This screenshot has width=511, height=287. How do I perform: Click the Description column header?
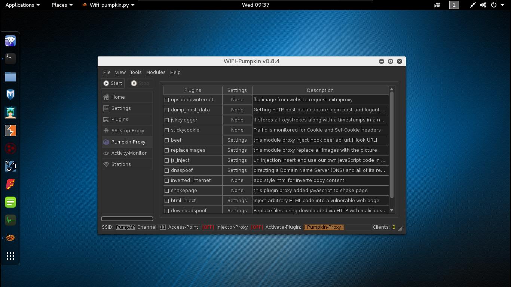point(320,90)
